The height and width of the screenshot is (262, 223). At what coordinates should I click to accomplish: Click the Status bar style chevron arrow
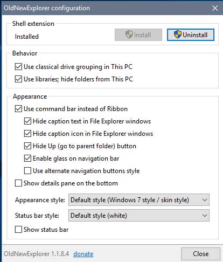pos(205,216)
